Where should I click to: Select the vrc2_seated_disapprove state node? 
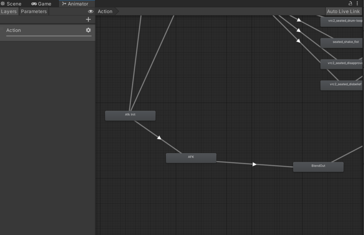coord(342,64)
